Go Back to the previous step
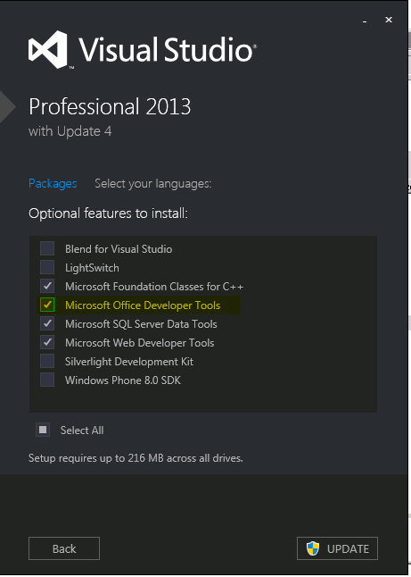411x577 pixels. [64, 548]
